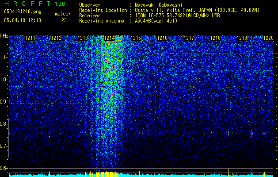Click the Receiving Location label
This screenshot has height=177, width=278.
(103, 10)
